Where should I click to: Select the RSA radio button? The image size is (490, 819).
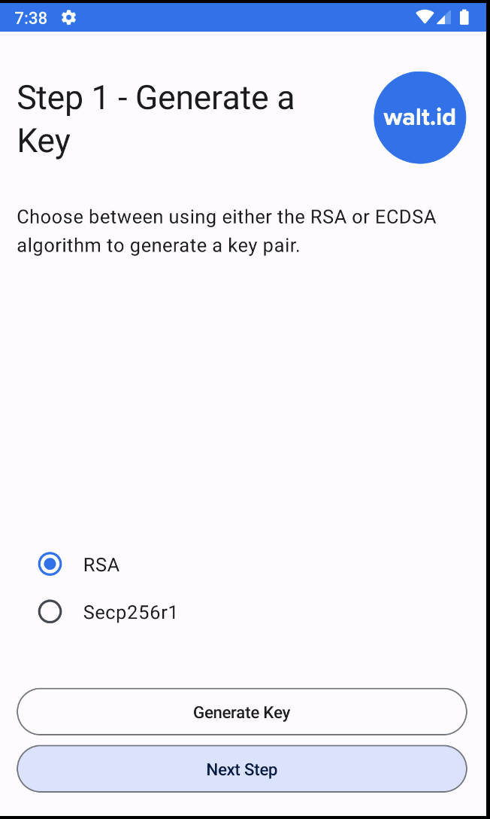point(50,564)
